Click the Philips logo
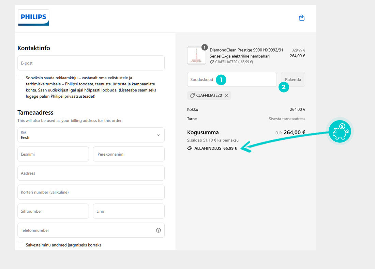Viewport: 375px width, 269px height. 33,17
